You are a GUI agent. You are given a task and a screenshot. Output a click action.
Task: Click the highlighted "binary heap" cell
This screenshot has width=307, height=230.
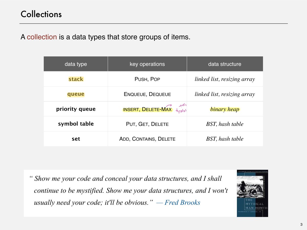(225, 109)
